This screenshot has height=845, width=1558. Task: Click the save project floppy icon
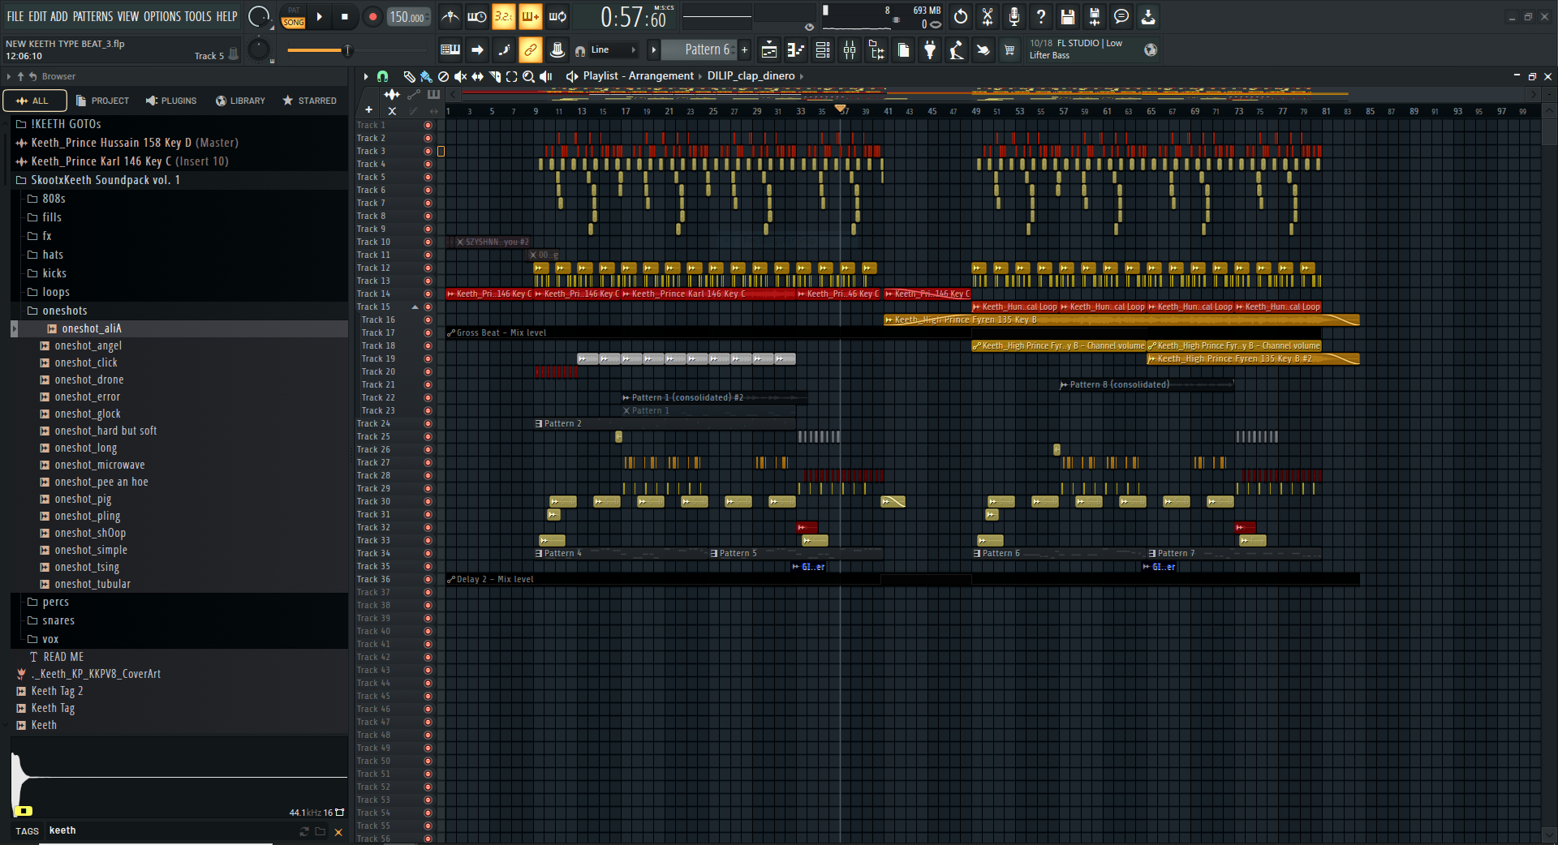click(x=1068, y=17)
